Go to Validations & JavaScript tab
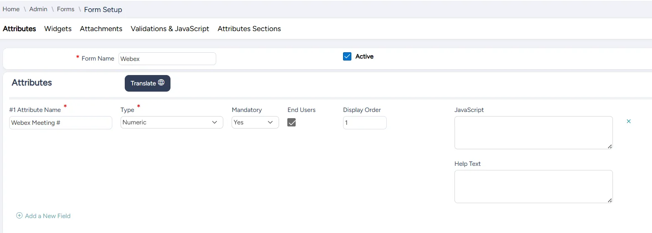652x233 pixels. coord(170,29)
